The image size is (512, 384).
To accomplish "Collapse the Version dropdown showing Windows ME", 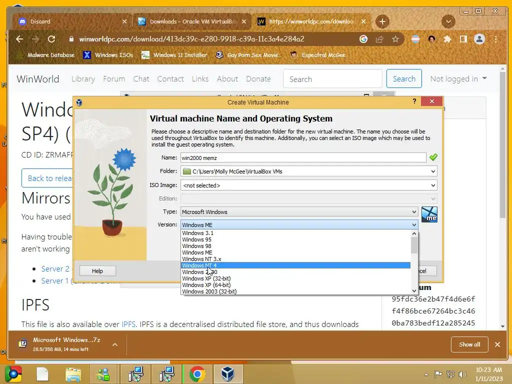I will click(x=299, y=224).
